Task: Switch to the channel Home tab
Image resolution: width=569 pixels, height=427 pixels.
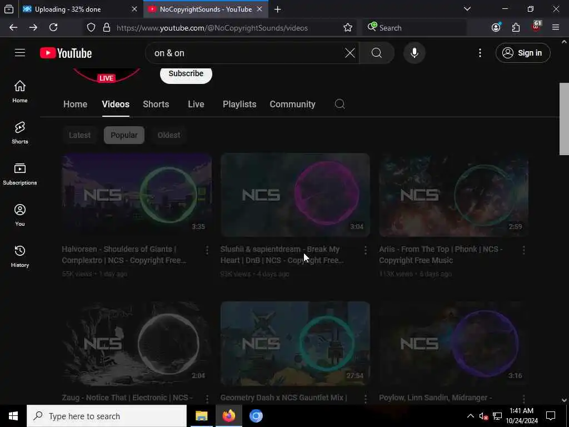Action: (x=75, y=104)
